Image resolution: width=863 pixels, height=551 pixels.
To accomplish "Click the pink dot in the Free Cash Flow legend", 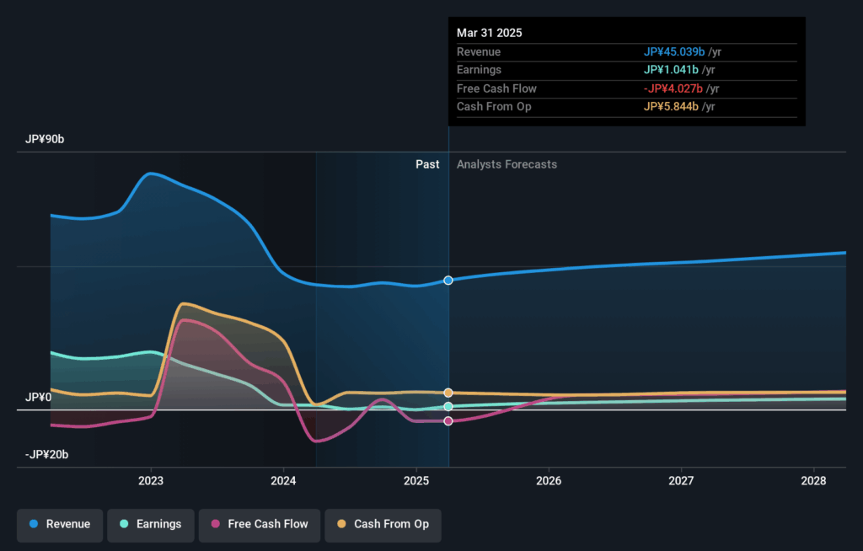I will [216, 524].
